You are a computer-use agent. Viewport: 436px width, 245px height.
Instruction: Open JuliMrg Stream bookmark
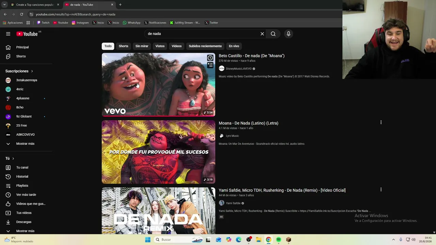(x=185, y=23)
